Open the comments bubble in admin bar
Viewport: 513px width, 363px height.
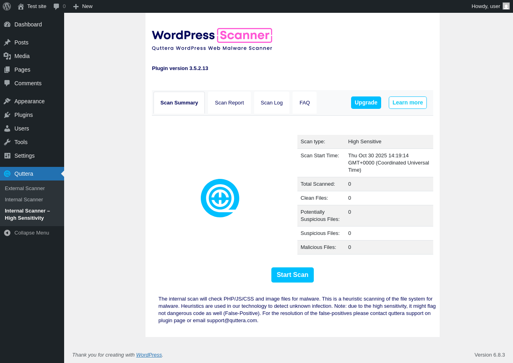point(57,6)
